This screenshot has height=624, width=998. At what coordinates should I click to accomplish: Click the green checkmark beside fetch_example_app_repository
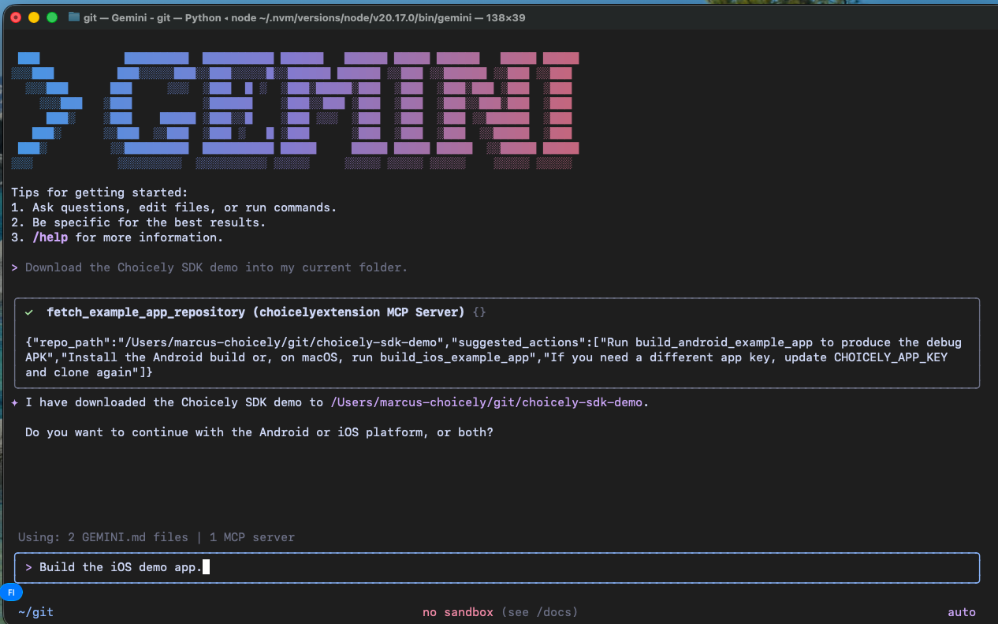29,312
